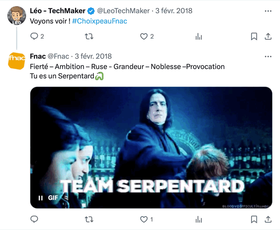
Task: View analytics of Léo's tweet
Action: [x=198, y=37]
